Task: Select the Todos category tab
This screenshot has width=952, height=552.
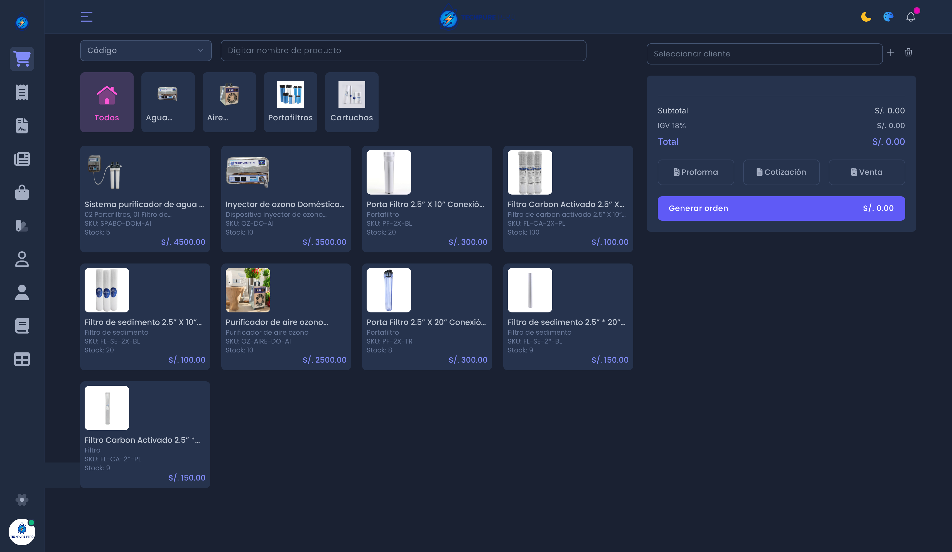Action: pyautogui.click(x=107, y=102)
